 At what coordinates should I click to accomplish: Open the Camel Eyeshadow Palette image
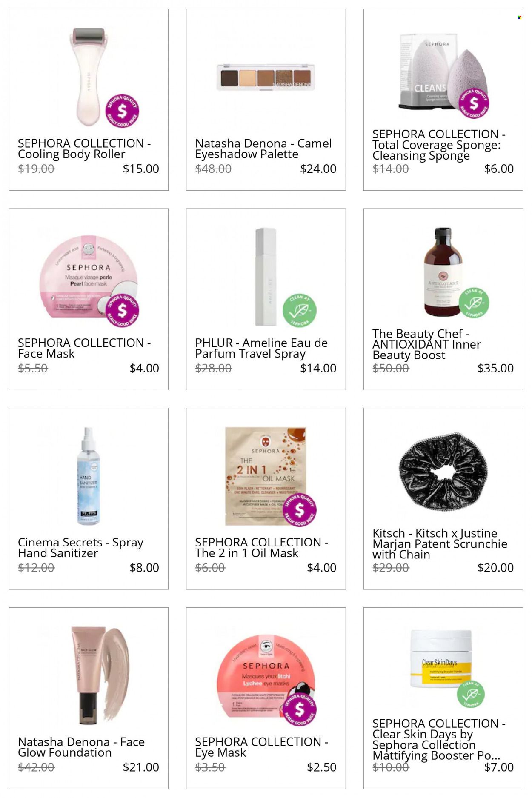point(266,76)
